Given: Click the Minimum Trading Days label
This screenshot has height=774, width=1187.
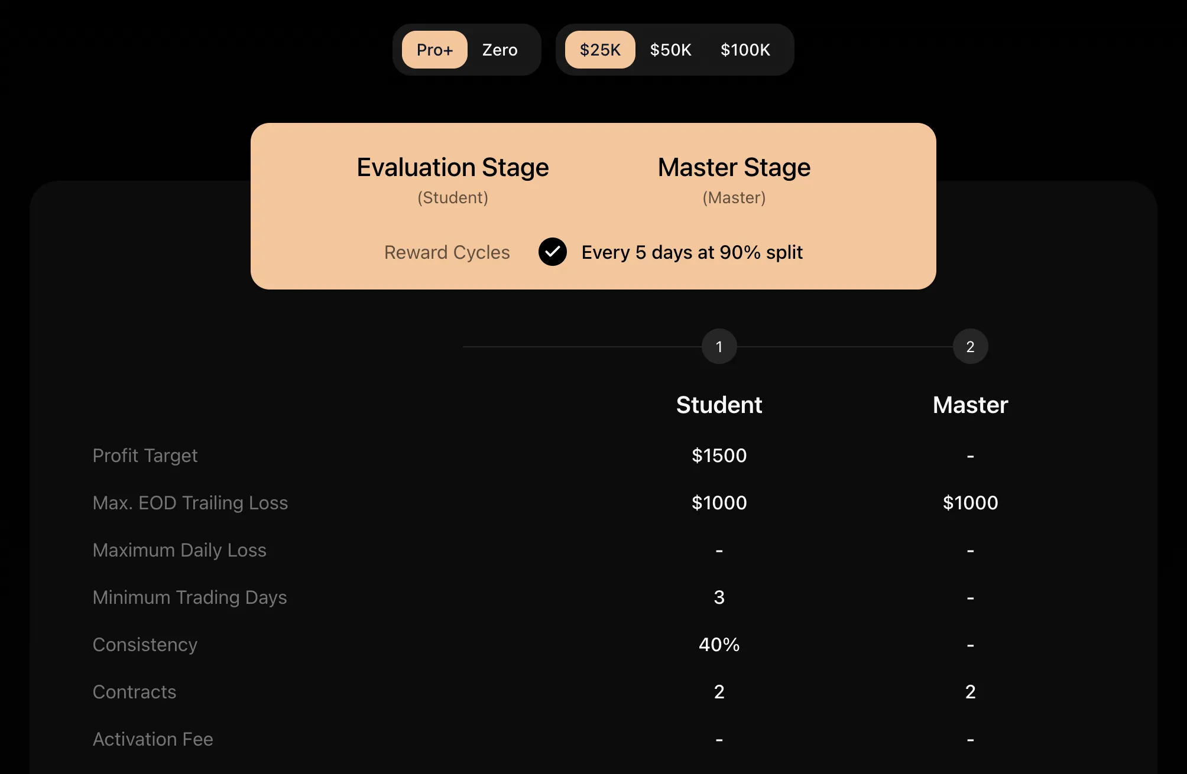Looking at the screenshot, I should (190, 597).
